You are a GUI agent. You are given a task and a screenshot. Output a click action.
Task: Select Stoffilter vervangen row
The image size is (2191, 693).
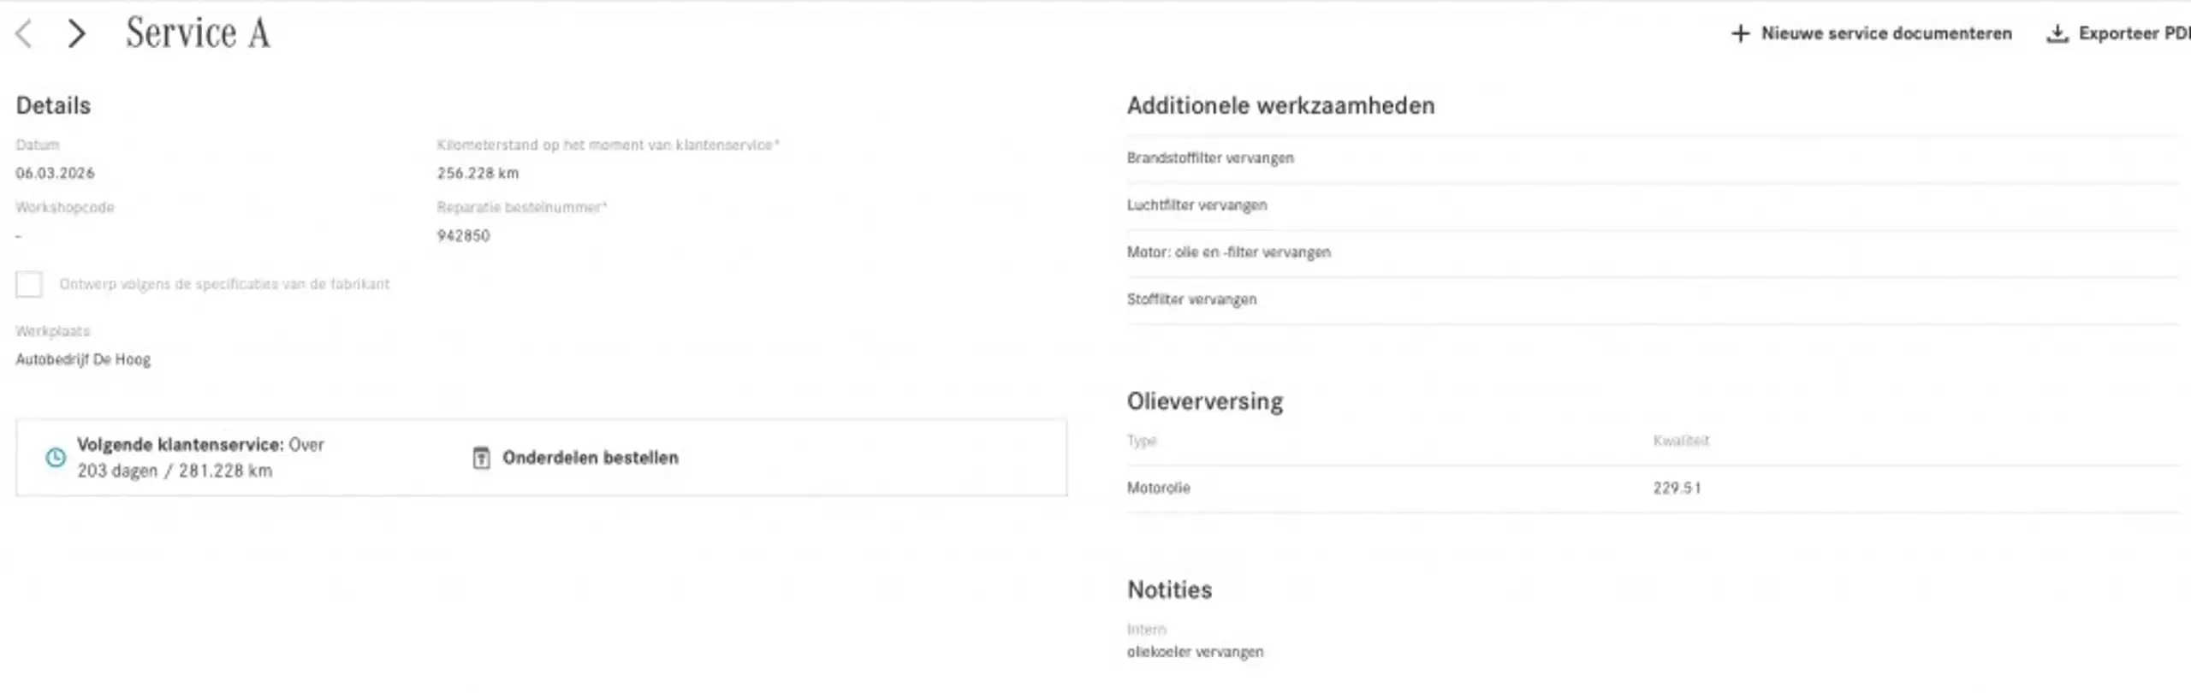coord(1652,299)
